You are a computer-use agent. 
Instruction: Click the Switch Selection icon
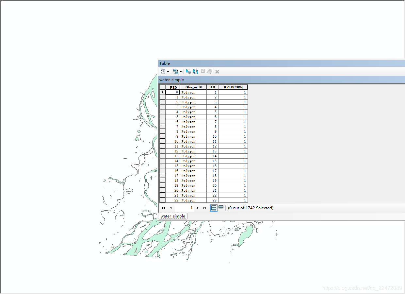coord(196,71)
